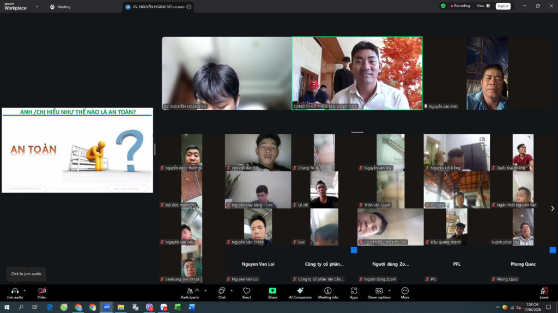Open the Apps panel

pyautogui.click(x=354, y=291)
